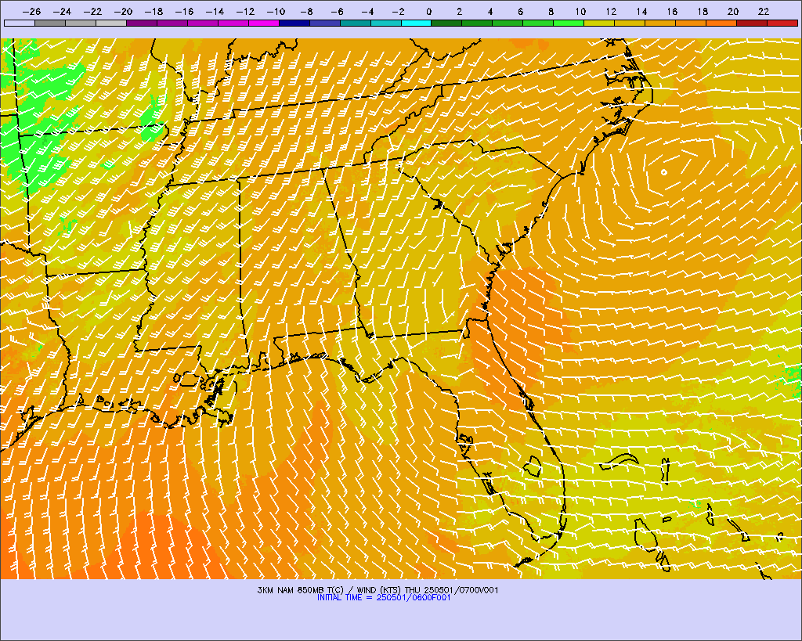Image resolution: width=802 pixels, height=641 pixels.
Task: Click the legend swatch between -24 and -22
Action: pyautogui.click(x=81, y=23)
